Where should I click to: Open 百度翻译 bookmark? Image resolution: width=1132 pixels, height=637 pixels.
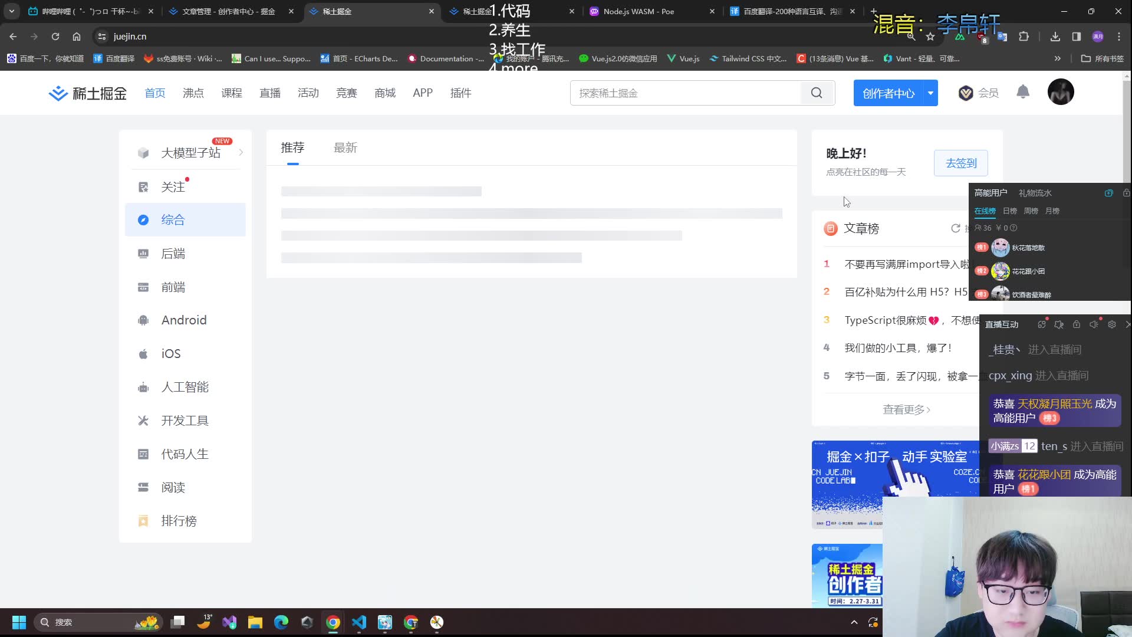pos(114,58)
